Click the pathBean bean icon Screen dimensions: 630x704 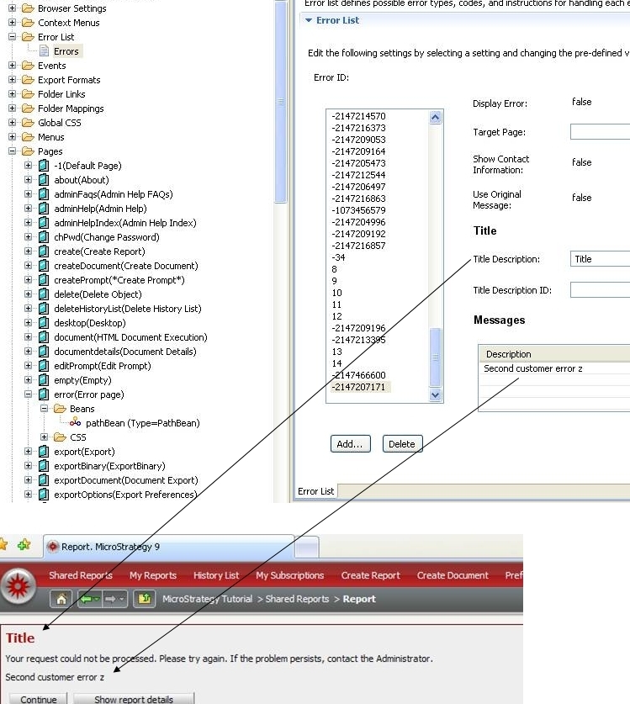coord(75,422)
